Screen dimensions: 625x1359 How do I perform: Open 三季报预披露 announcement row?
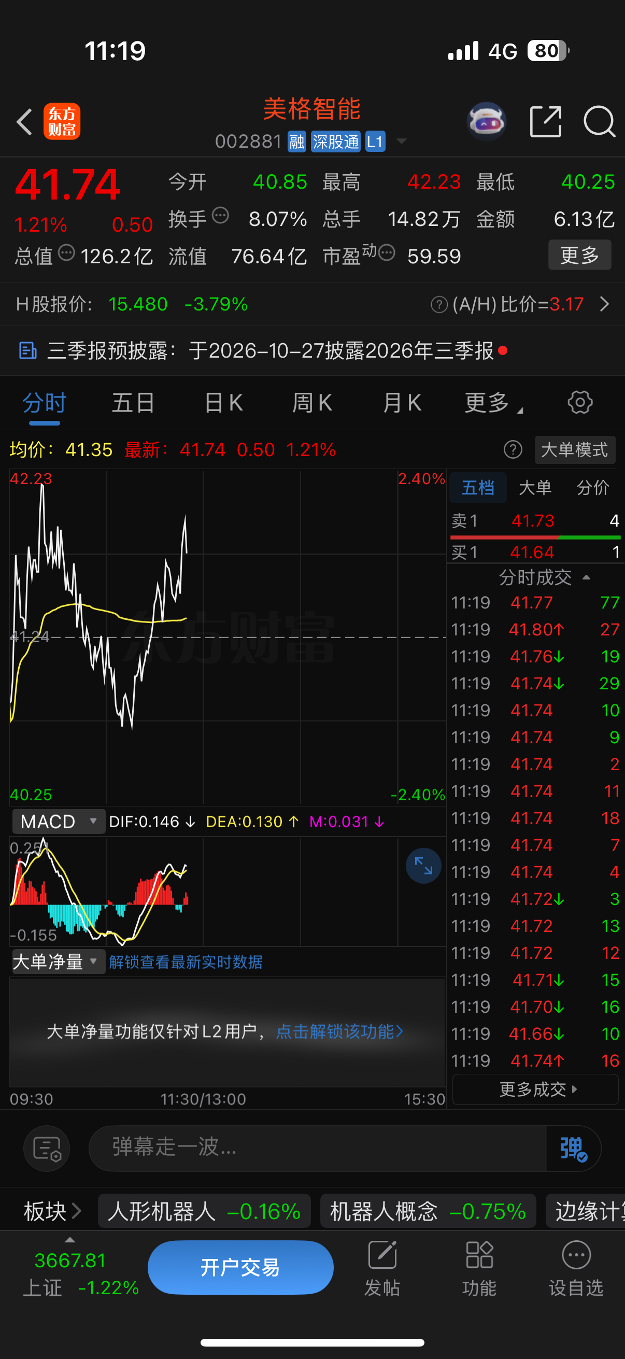(312, 351)
